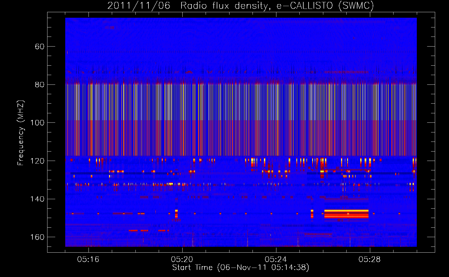
Task: Click the 05:20 time tick label
Action: [182, 260]
